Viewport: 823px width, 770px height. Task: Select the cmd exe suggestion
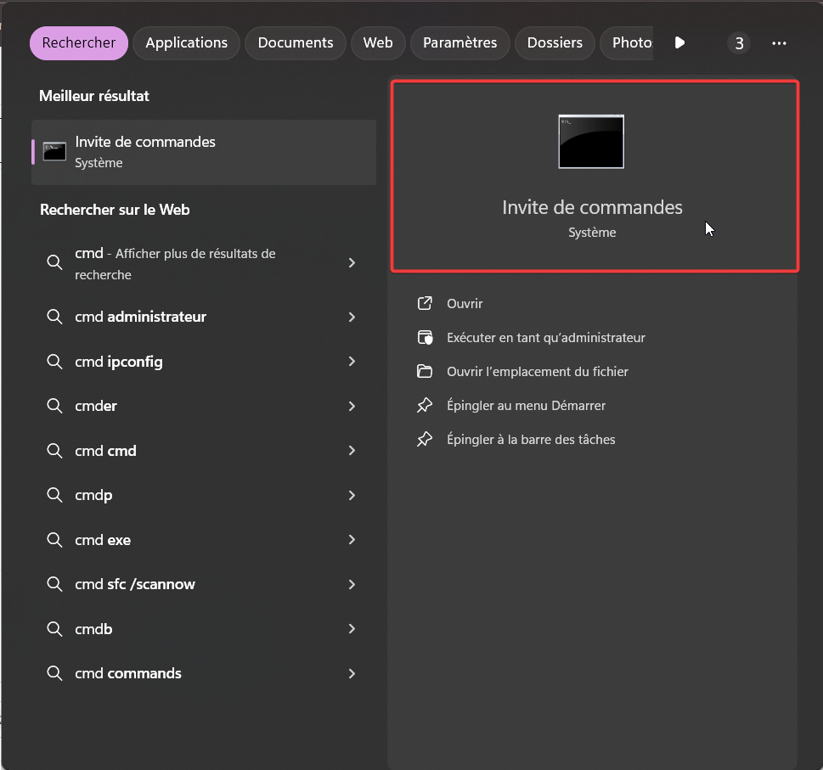[204, 540]
